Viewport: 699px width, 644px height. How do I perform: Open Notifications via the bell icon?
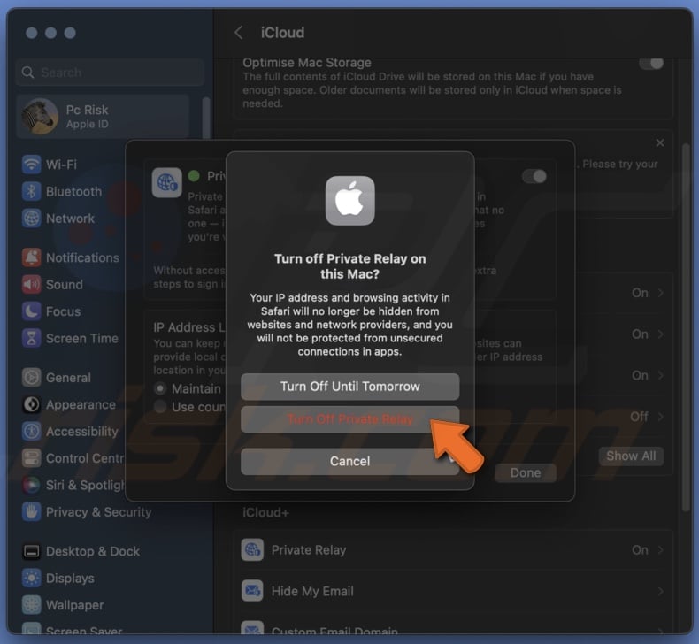click(31, 257)
